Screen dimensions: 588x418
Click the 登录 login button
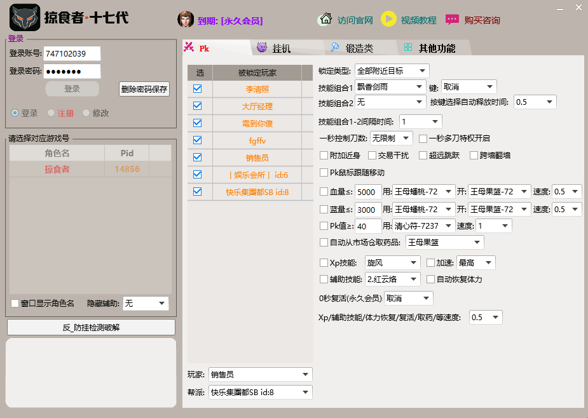pos(71,89)
